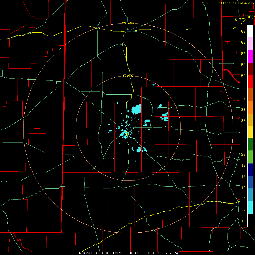Click the legend value 50
The height and width of the screenshot is (255, 255).
(x=243, y=76)
